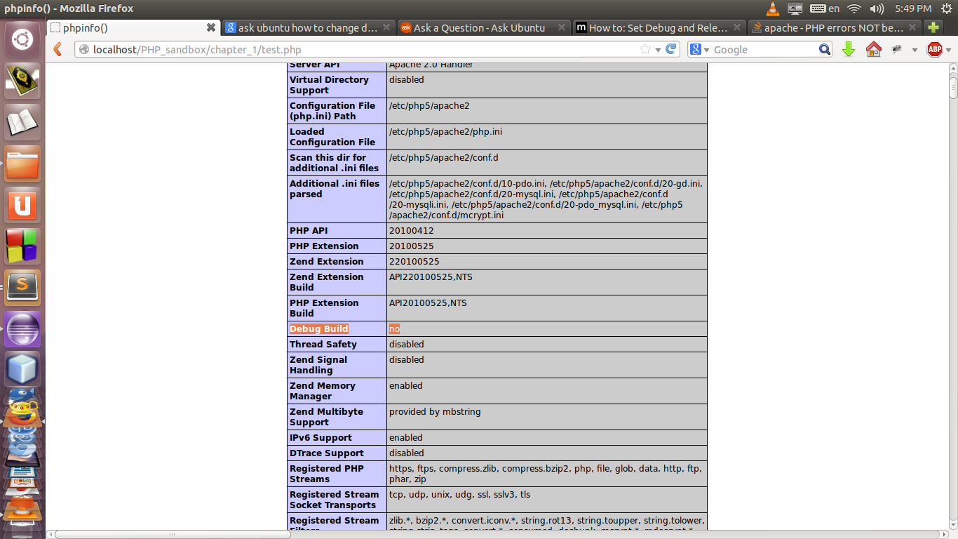The image size is (958, 539).
Task: Go back to the previous page
Action: pos(58,49)
